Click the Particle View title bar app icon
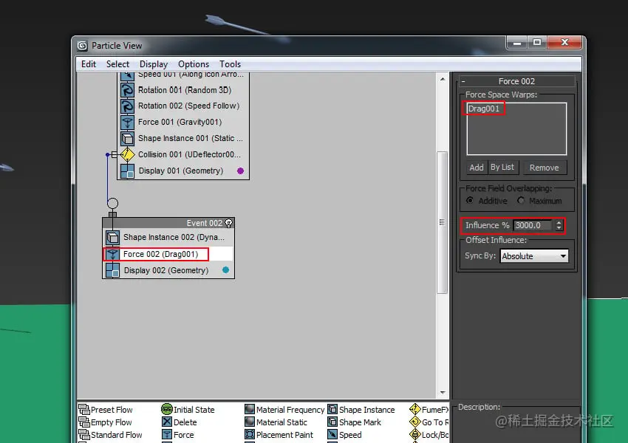 tap(82, 46)
